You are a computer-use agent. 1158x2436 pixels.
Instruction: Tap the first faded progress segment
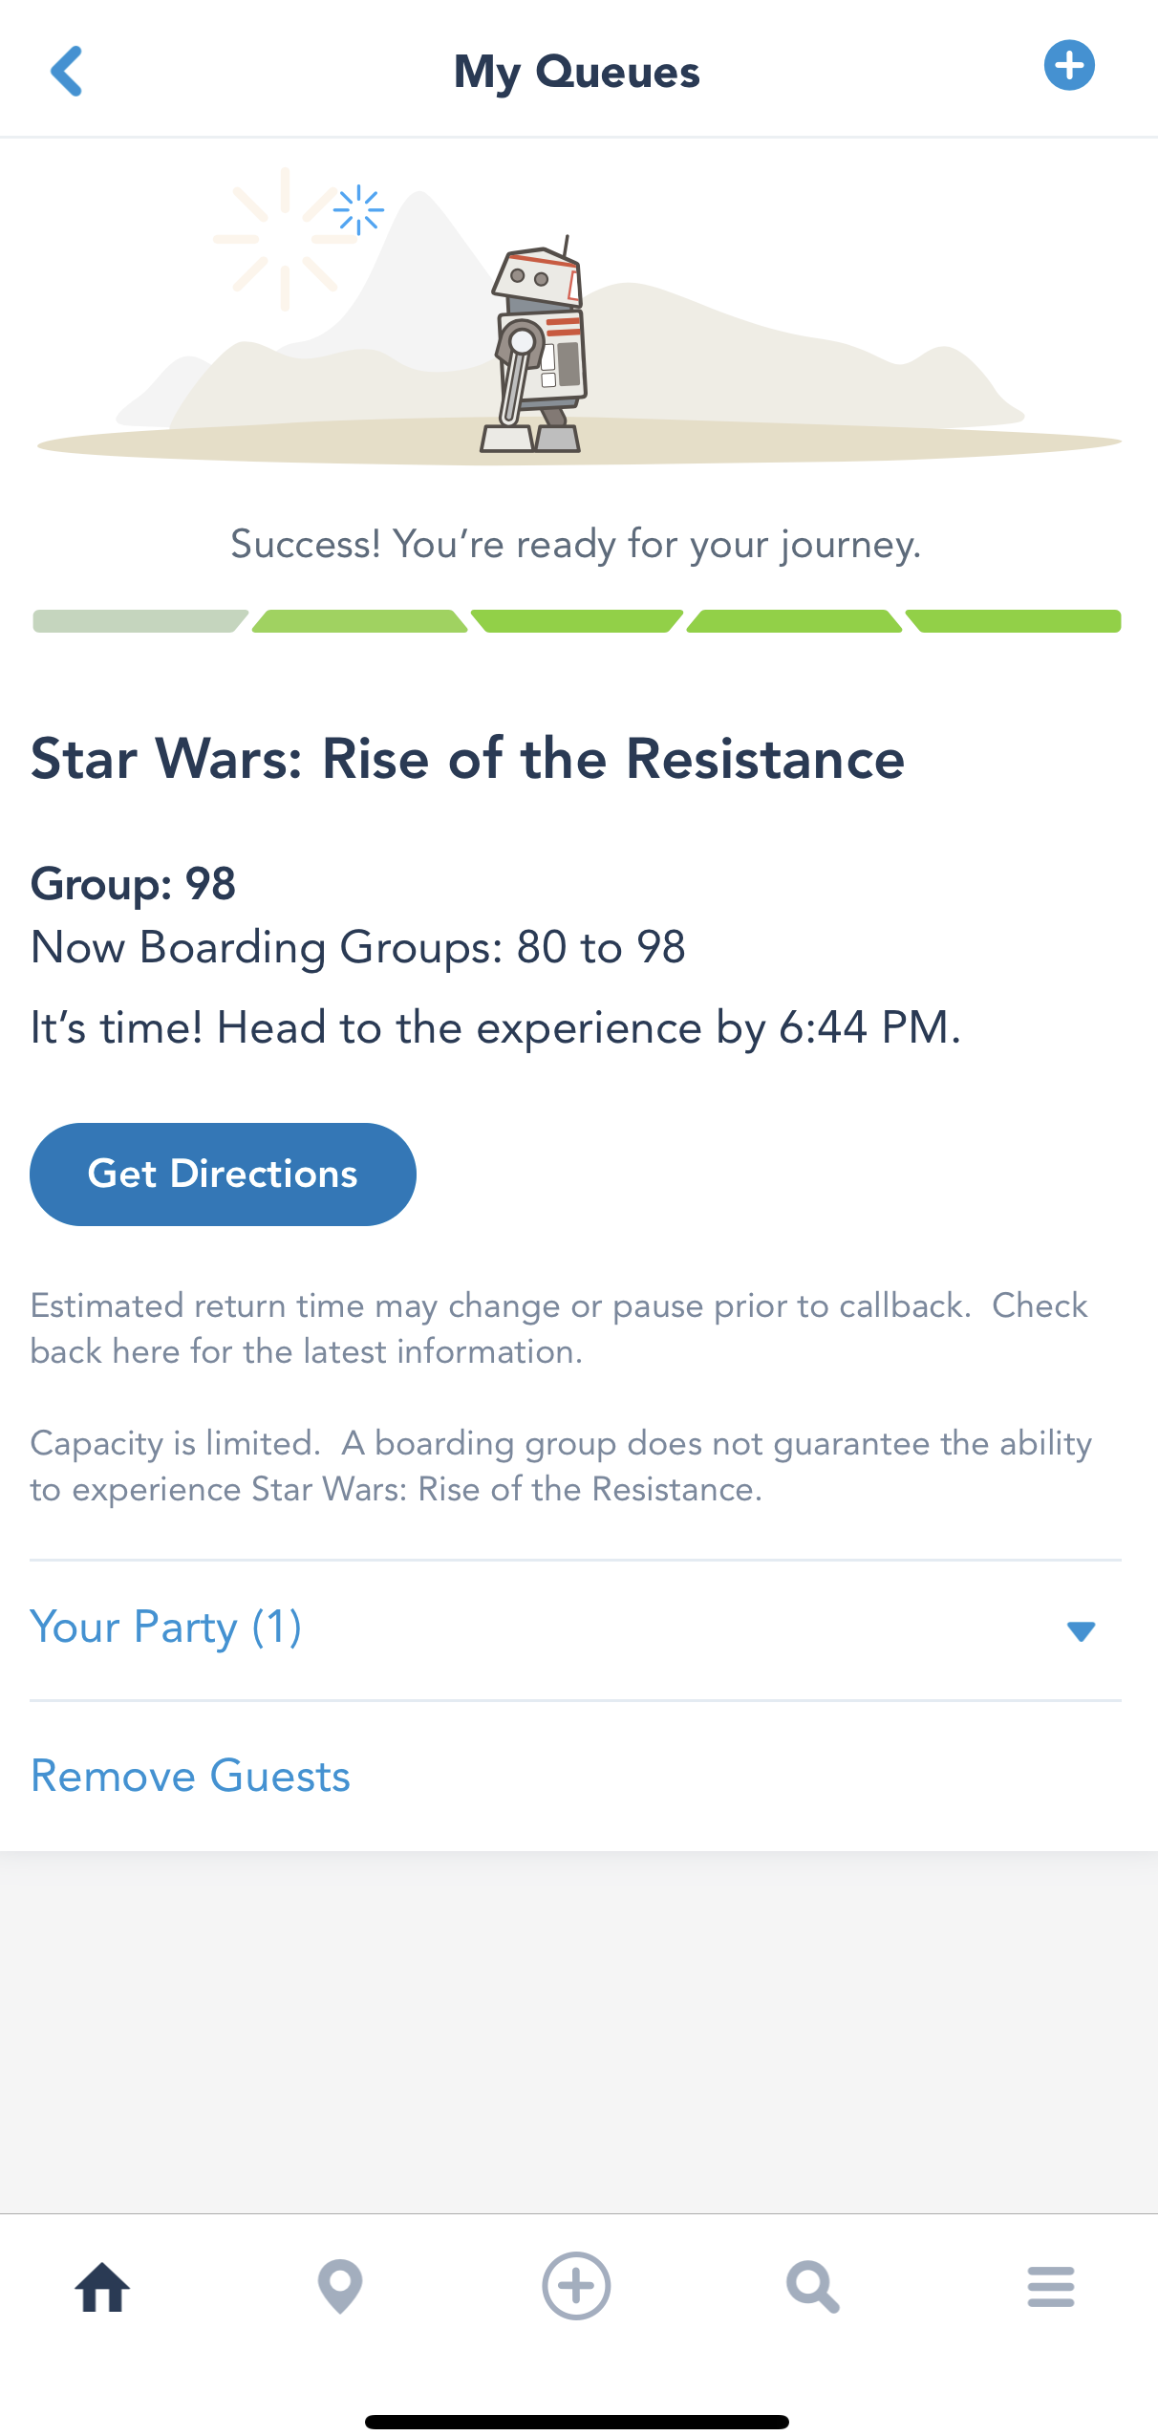coord(139,621)
